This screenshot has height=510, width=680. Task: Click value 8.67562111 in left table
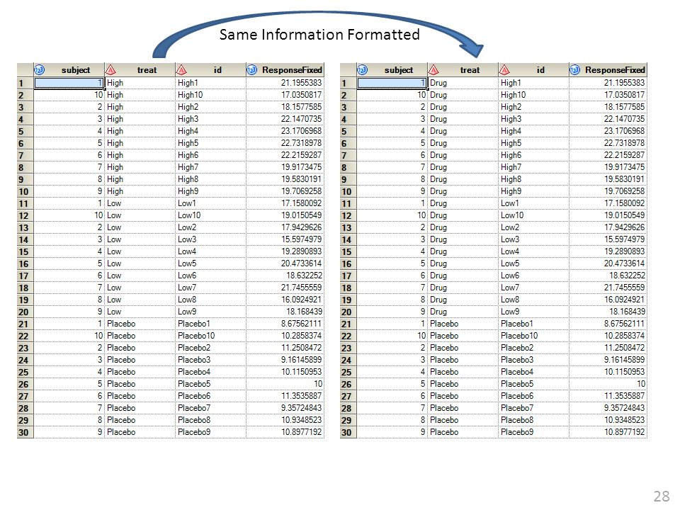(285, 324)
